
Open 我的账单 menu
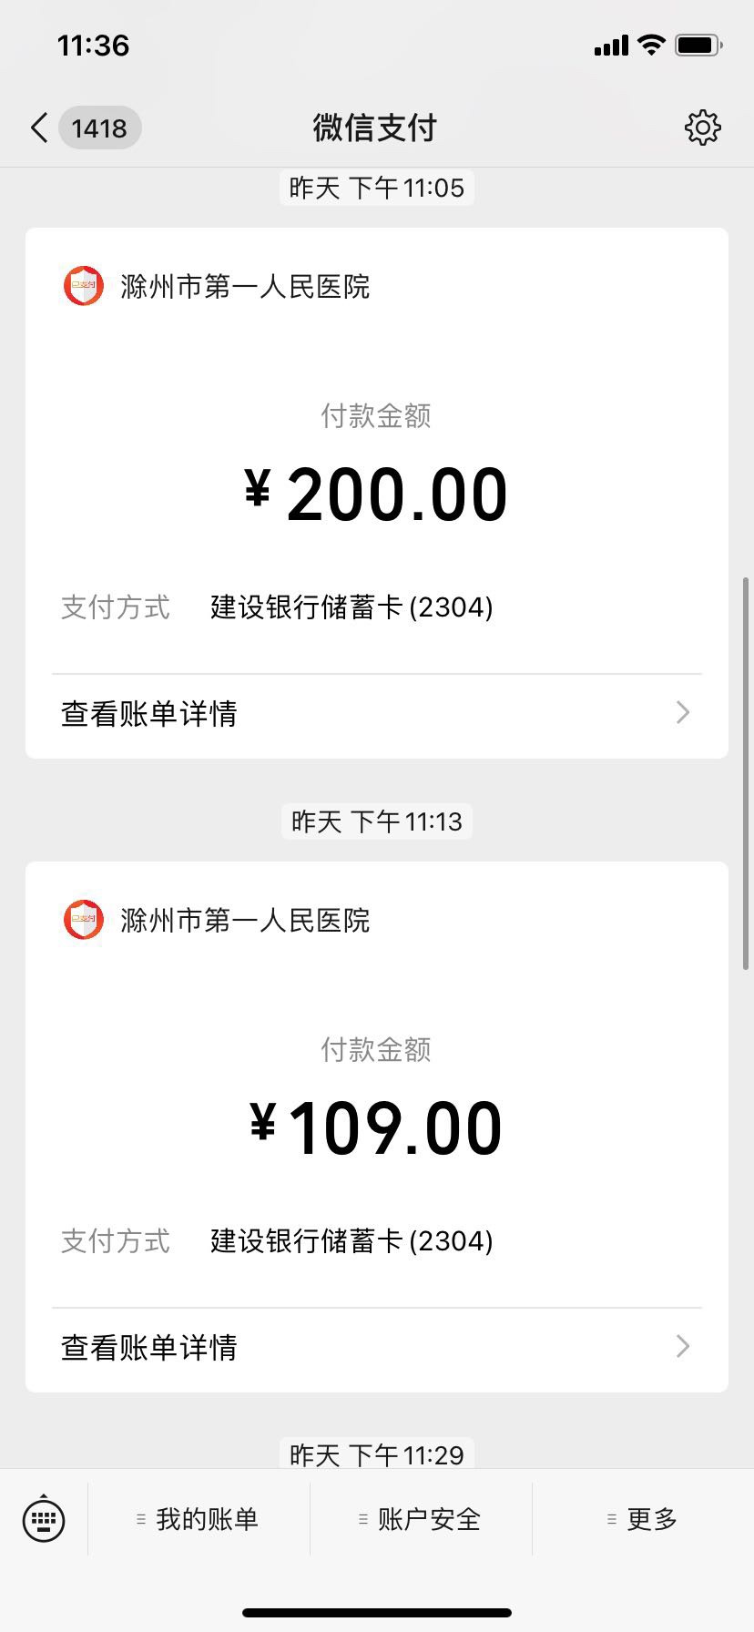[199, 1518]
